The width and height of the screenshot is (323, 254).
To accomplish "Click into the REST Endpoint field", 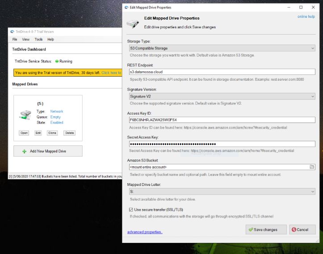I will coord(222,72).
